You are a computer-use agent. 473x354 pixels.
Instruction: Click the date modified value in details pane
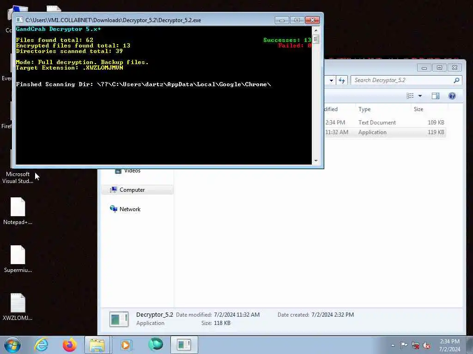(x=237, y=315)
